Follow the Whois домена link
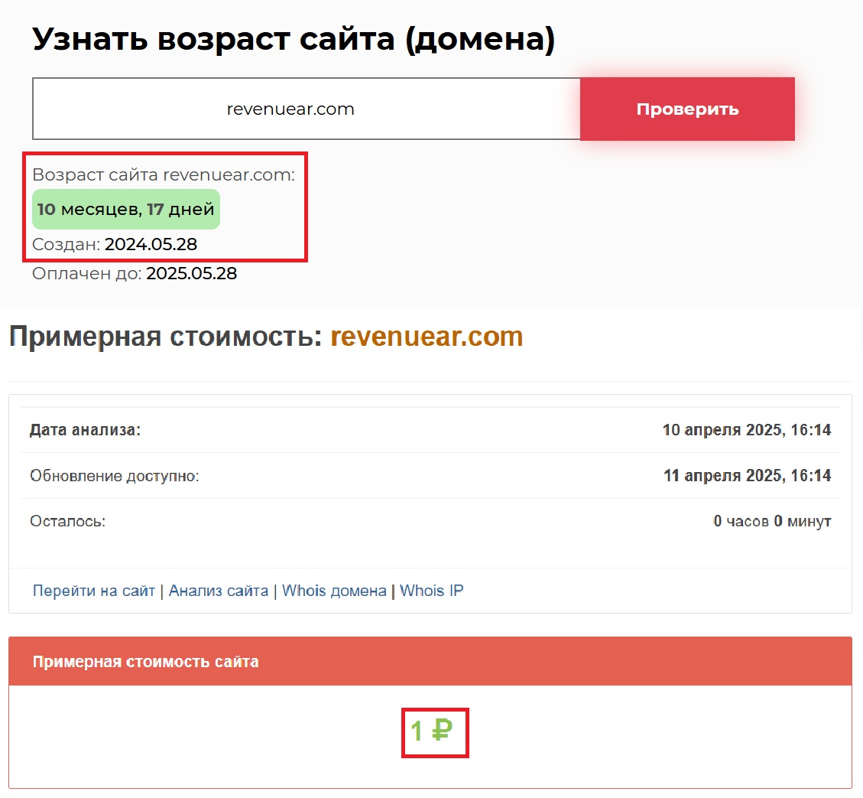 pyautogui.click(x=334, y=591)
